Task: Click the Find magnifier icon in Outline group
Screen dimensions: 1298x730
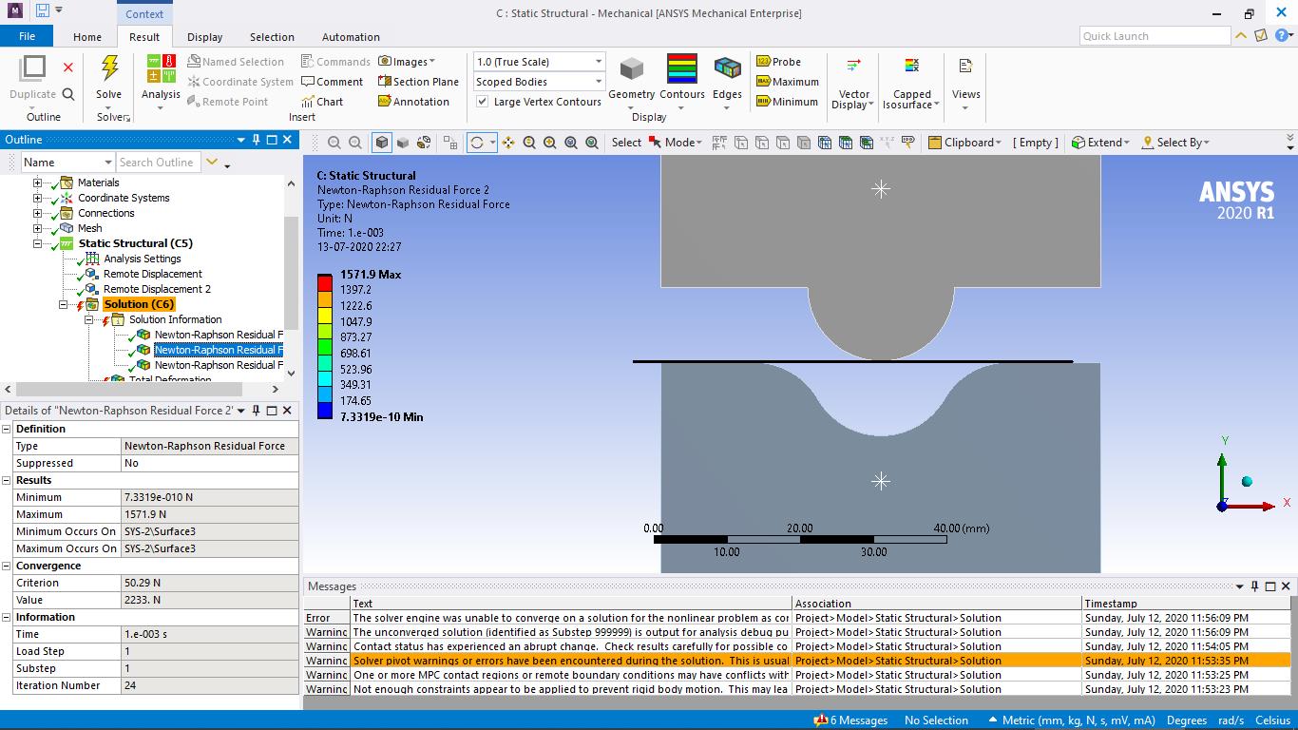Action: click(x=68, y=94)
